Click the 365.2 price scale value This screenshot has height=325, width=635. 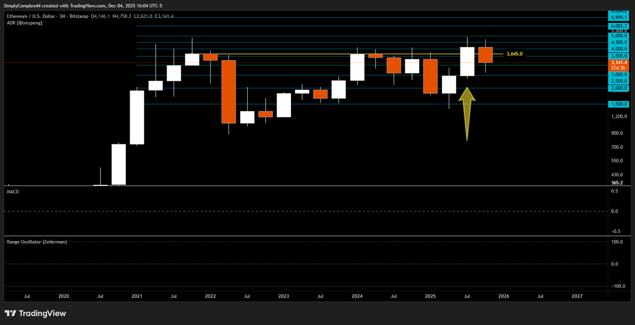coord(617,183)
